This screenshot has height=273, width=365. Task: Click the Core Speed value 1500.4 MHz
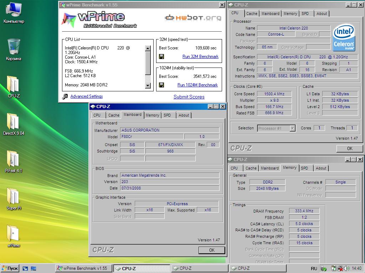274,94
